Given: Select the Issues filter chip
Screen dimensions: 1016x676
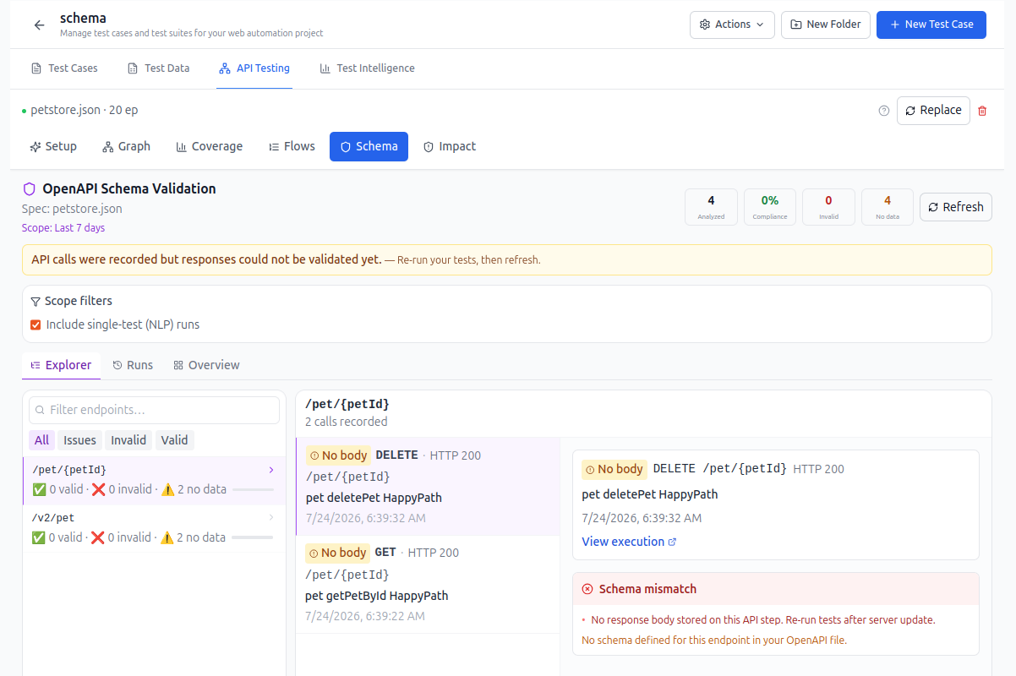Looking at the screenshot, I should click(x=80, y=439).
